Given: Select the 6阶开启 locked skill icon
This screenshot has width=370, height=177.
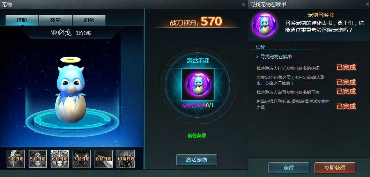Looking at the screenshot, I should pyautogui.click(x=60, y=159).
